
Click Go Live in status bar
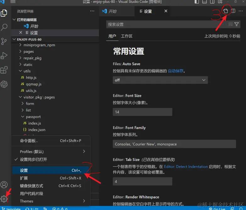tap(217, 209)
